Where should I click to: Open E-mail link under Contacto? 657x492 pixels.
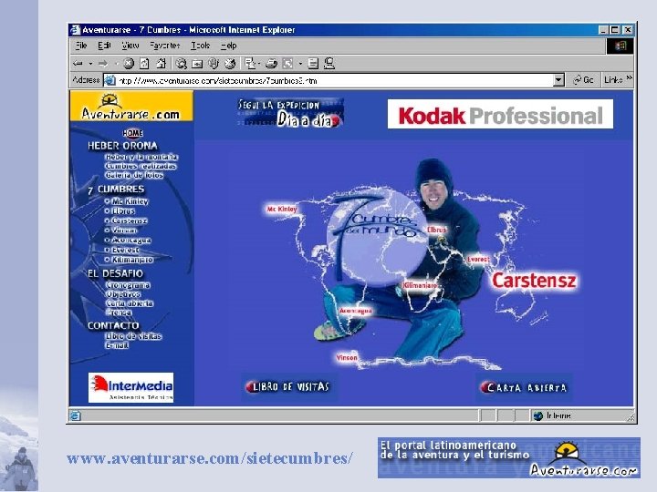tap(117, 345)
